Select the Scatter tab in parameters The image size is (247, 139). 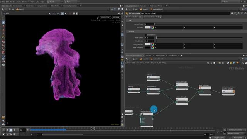[135, 17]
